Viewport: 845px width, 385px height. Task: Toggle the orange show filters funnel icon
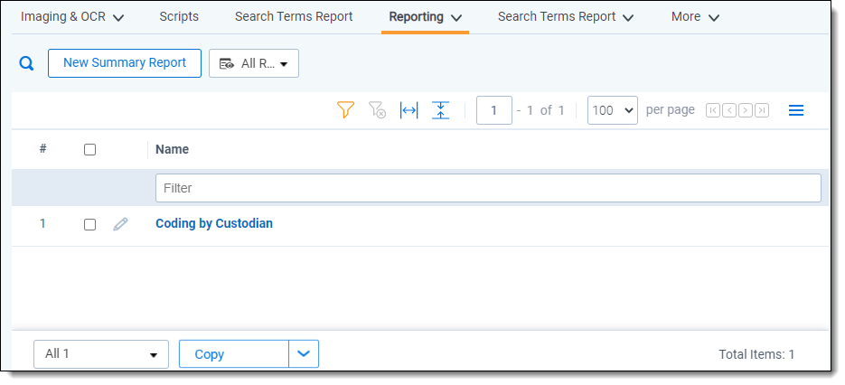pos(345,110)
